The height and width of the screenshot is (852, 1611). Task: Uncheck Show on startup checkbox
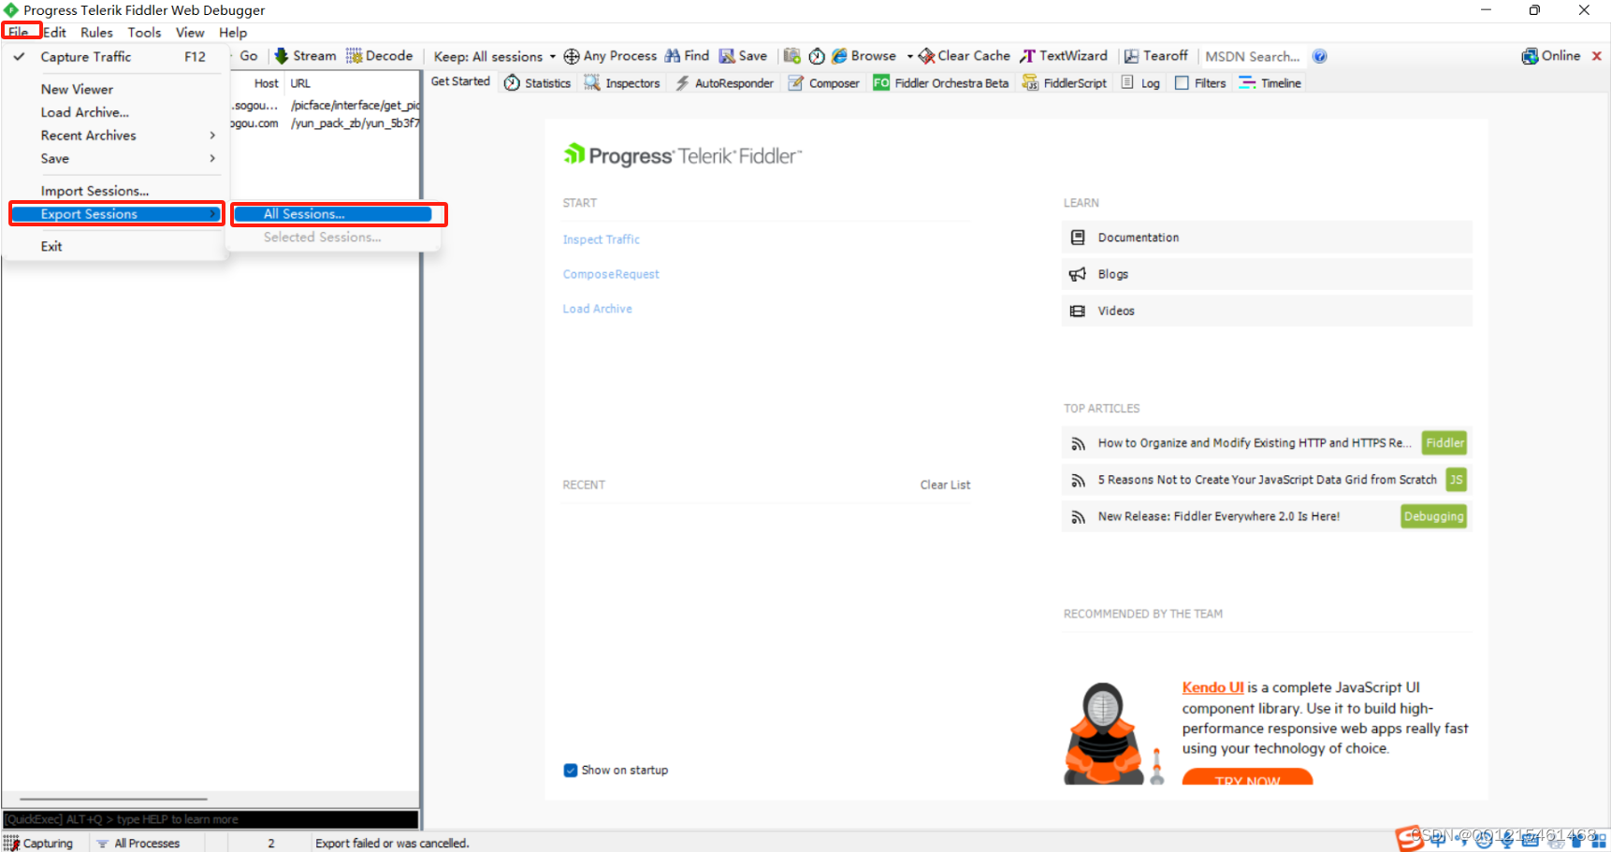tap(571, 771)
